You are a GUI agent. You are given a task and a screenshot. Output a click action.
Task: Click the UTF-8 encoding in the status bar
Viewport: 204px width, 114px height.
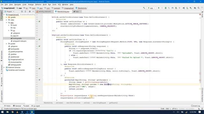tap(175, 109)
